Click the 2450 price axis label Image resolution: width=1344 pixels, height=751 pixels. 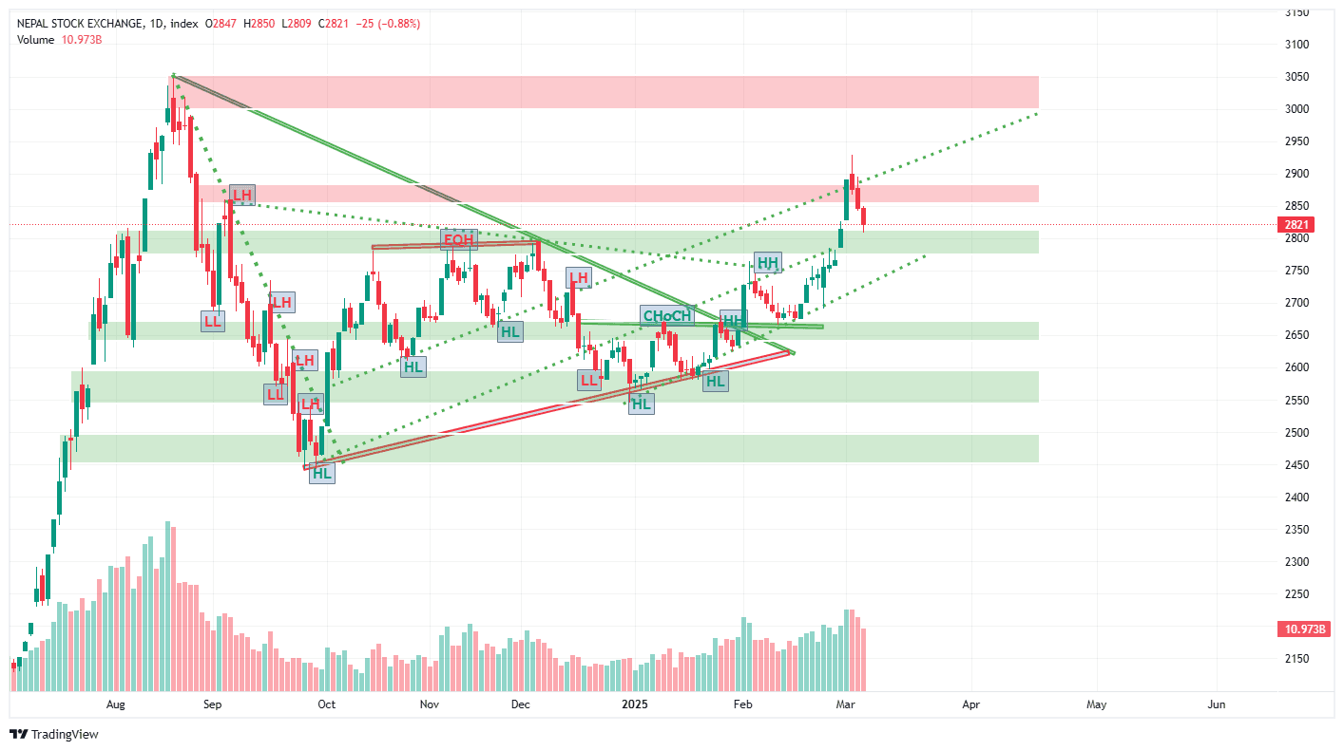point(1297,465)
